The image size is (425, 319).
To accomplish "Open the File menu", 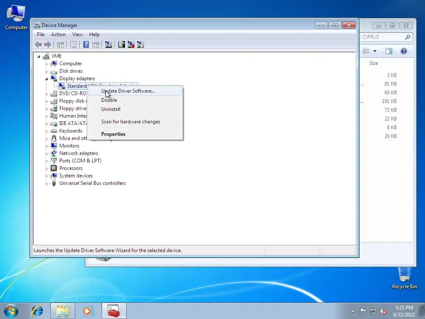I will [41, 34].
